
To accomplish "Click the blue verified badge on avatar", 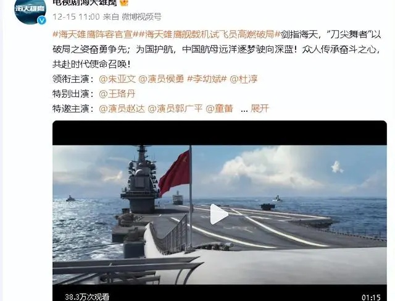I will click(42, 20).
